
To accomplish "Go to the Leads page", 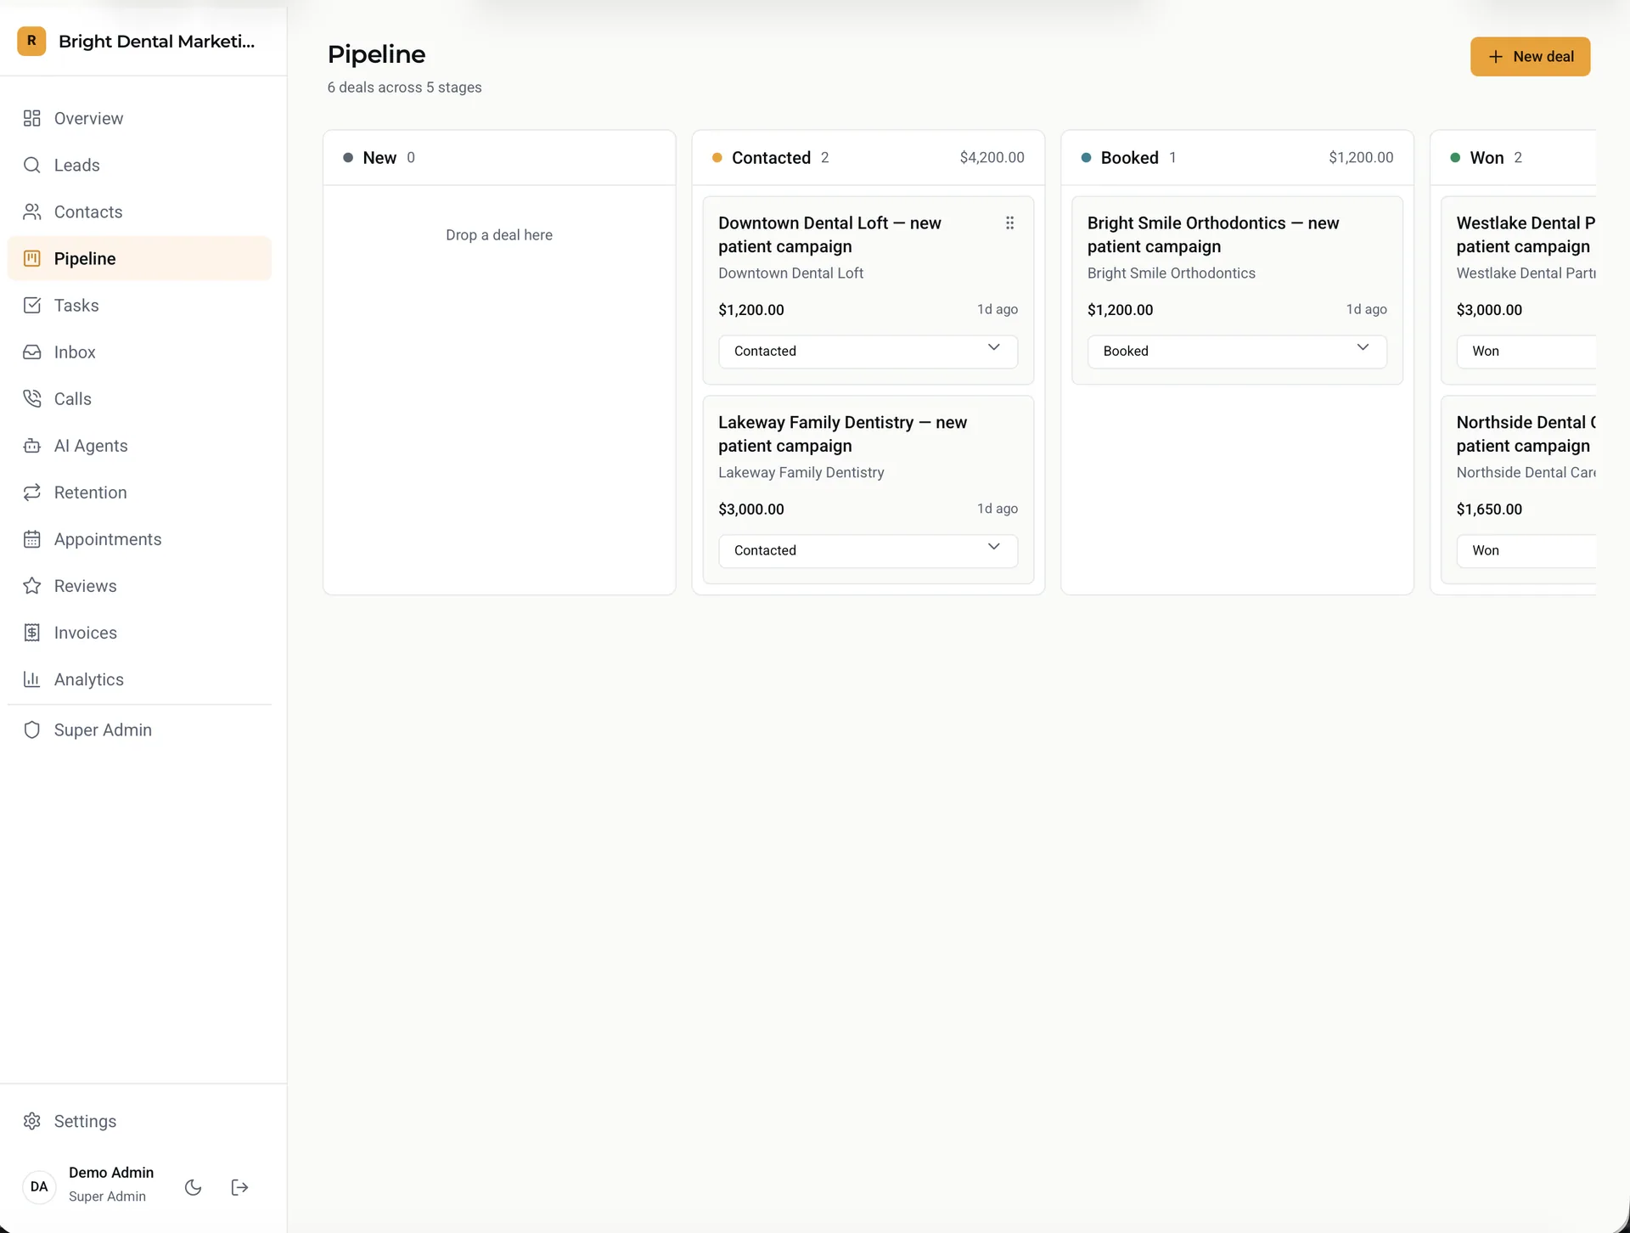I will coord(139,165).
